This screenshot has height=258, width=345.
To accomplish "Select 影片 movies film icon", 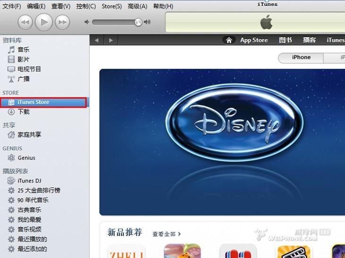I will (x=11, y=59).
